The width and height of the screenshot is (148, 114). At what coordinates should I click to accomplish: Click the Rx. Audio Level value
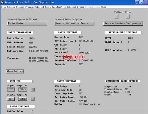[x=83, y=101]
